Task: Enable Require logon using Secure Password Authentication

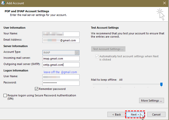Action: pos(5,95)
